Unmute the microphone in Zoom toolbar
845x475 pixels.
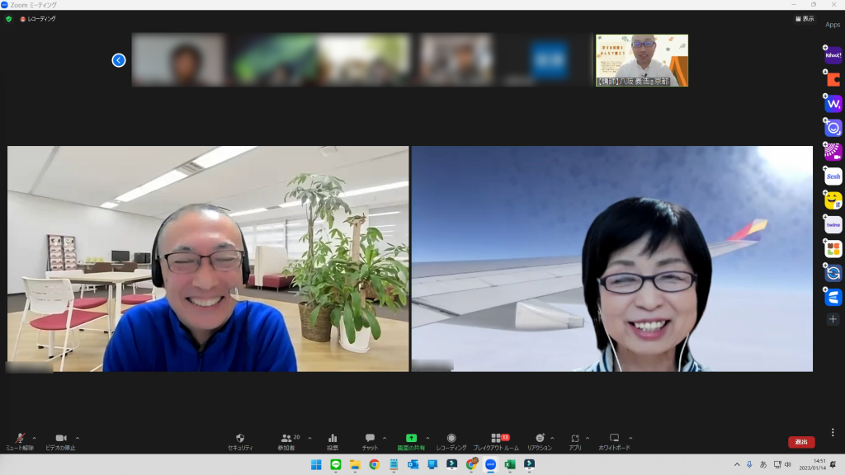pyautogui.click(x=20, y=441)
